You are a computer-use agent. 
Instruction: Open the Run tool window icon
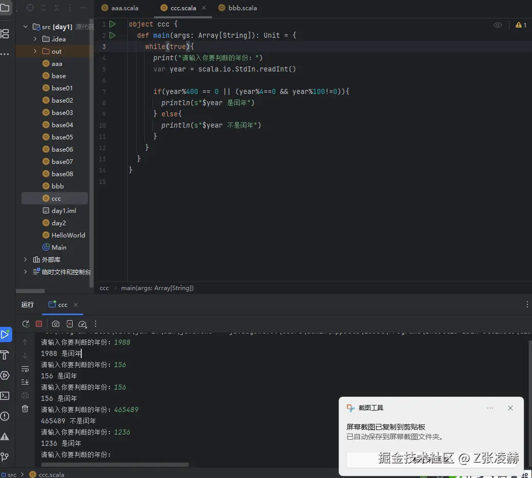pos(5,334)
